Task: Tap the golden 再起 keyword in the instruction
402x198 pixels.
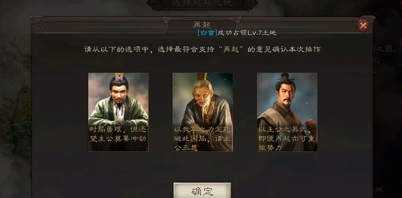Action: (x=231, y=49)
